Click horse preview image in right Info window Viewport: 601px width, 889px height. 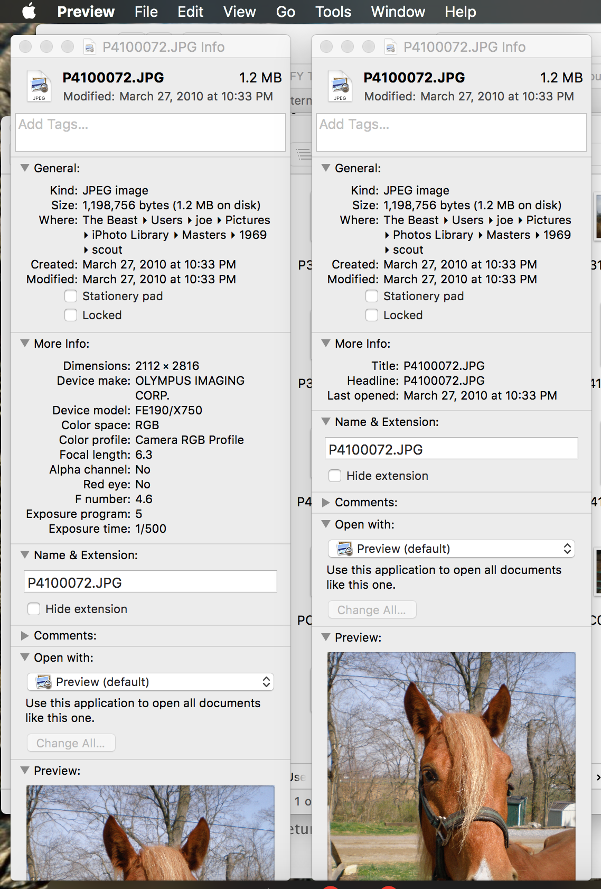point(452,766)
